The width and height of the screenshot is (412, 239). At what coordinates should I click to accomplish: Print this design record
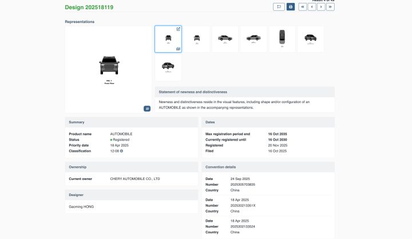click(x=291, y=7)
